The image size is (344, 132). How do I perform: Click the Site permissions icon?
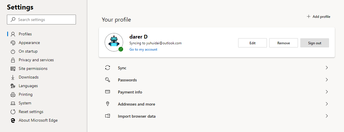(x=13, y=69)
